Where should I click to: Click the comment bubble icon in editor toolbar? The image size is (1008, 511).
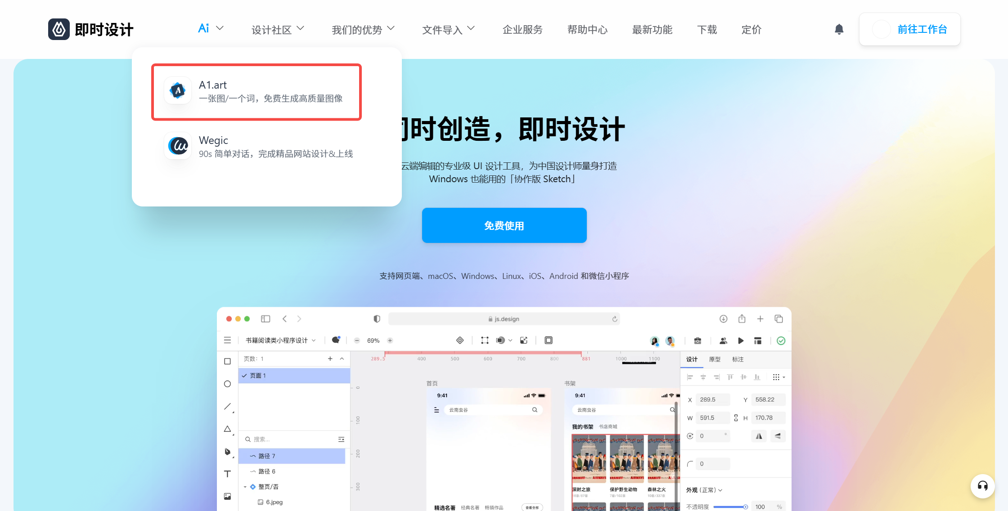336,340
